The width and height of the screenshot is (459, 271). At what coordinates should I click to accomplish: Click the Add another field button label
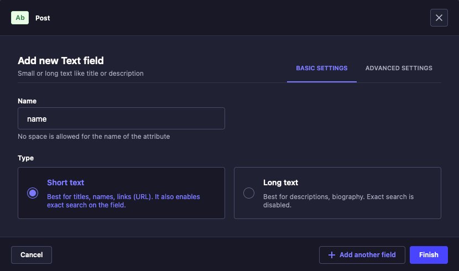(x=367, y=255)
